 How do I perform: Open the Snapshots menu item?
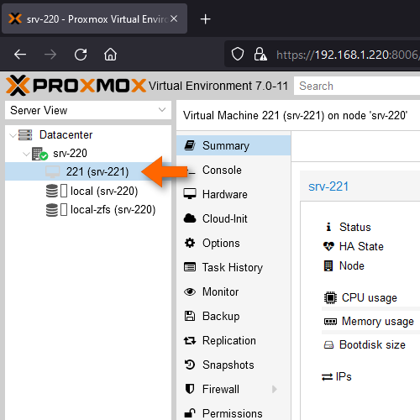click(234, 365)
